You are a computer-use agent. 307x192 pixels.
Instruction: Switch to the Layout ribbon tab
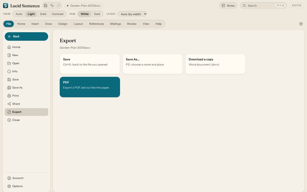click(78, 24)
